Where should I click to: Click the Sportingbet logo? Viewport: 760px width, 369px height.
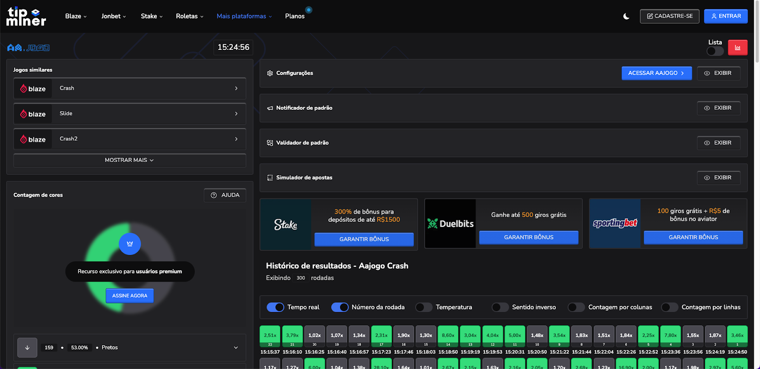(615, 223)
